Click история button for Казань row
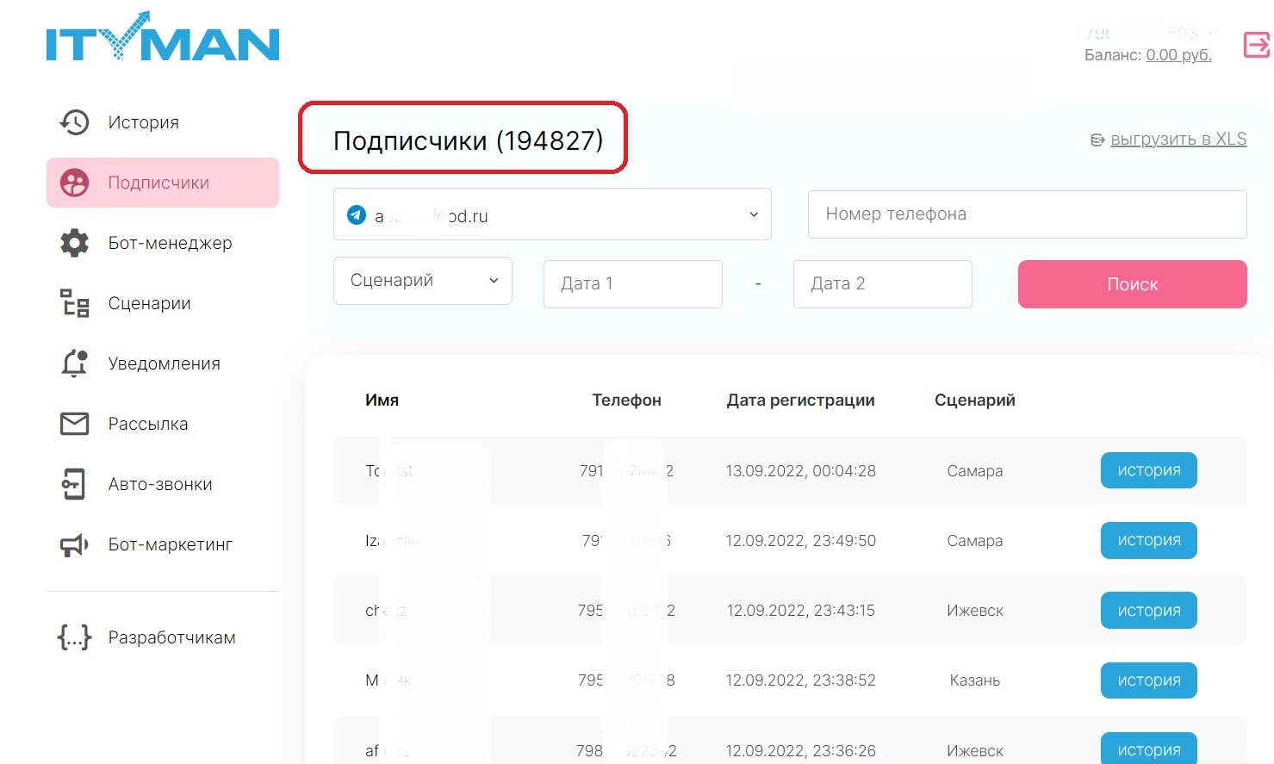This screenshot has width=1274, height=764. click(1149, 680)
